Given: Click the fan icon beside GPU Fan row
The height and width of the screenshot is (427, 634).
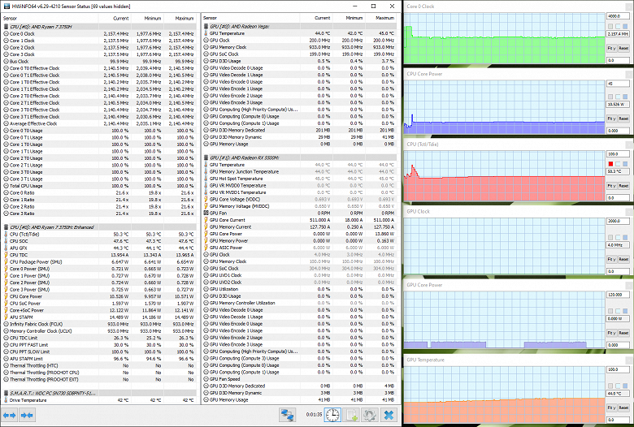Looking at the screenshot, I should tap(206, 213).
